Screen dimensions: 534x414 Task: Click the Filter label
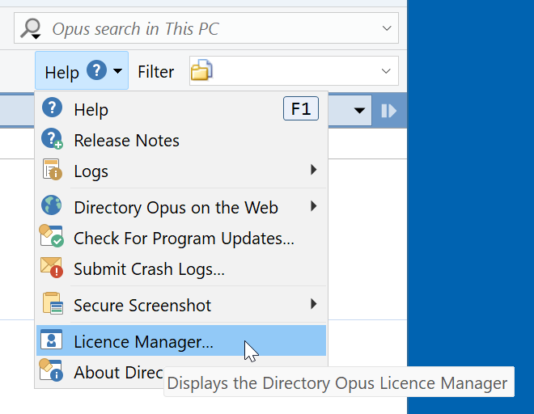[x=155, y=72]
